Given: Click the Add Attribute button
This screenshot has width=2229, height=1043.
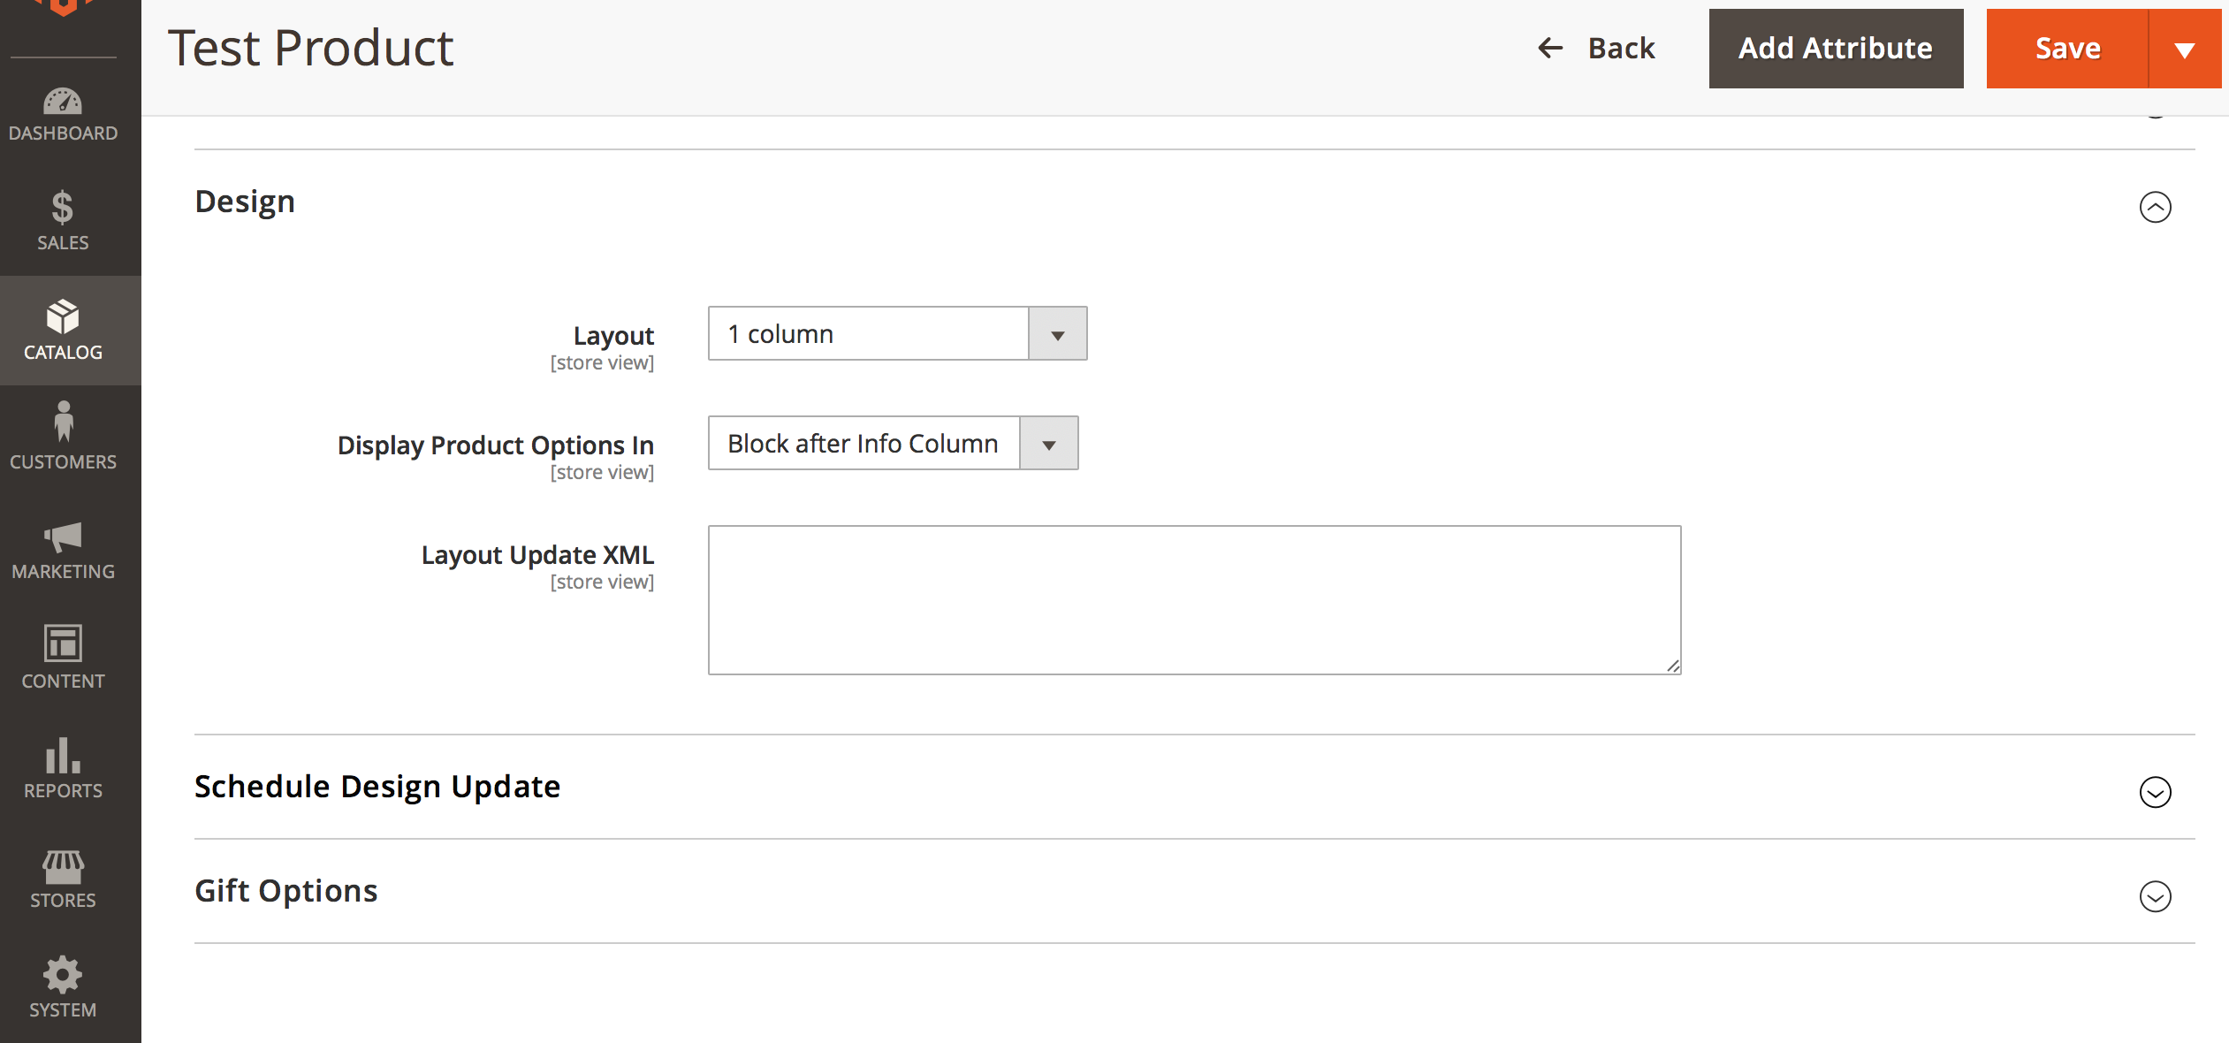Looking at the screenshot, I should 1836,49.
